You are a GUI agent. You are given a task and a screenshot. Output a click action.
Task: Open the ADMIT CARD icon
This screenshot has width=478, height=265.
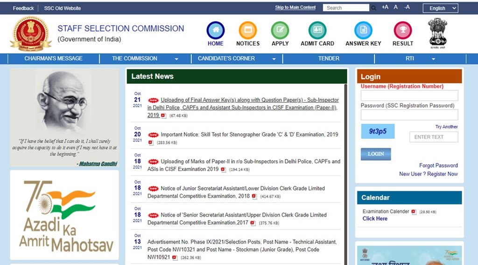click(317, 30)
